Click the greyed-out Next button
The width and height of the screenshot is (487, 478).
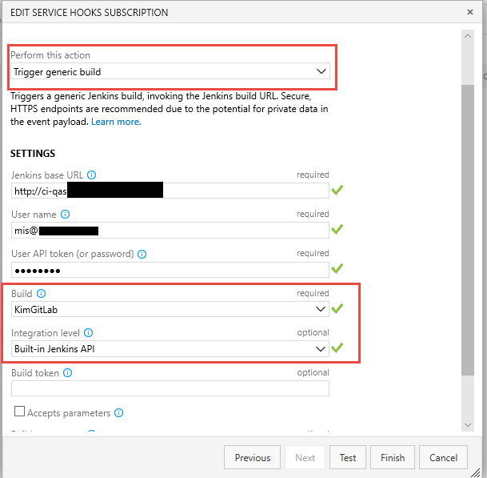click(305, 457)
